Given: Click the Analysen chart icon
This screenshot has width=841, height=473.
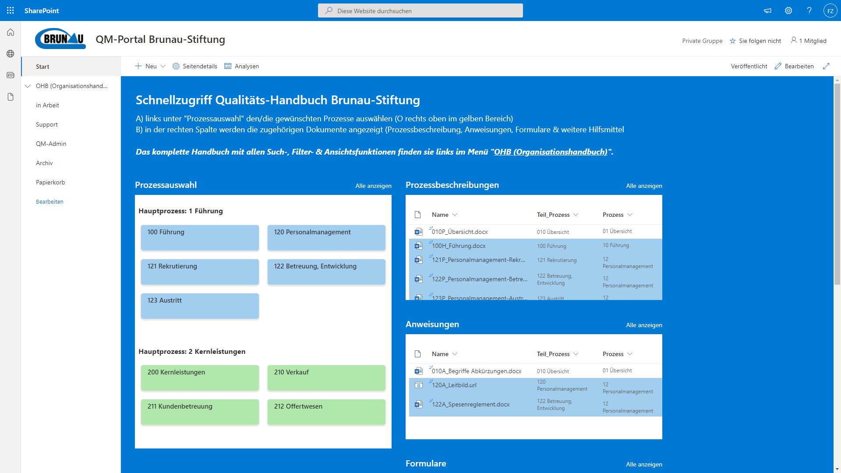Looking at the screenshot, I should pos(228,66).
